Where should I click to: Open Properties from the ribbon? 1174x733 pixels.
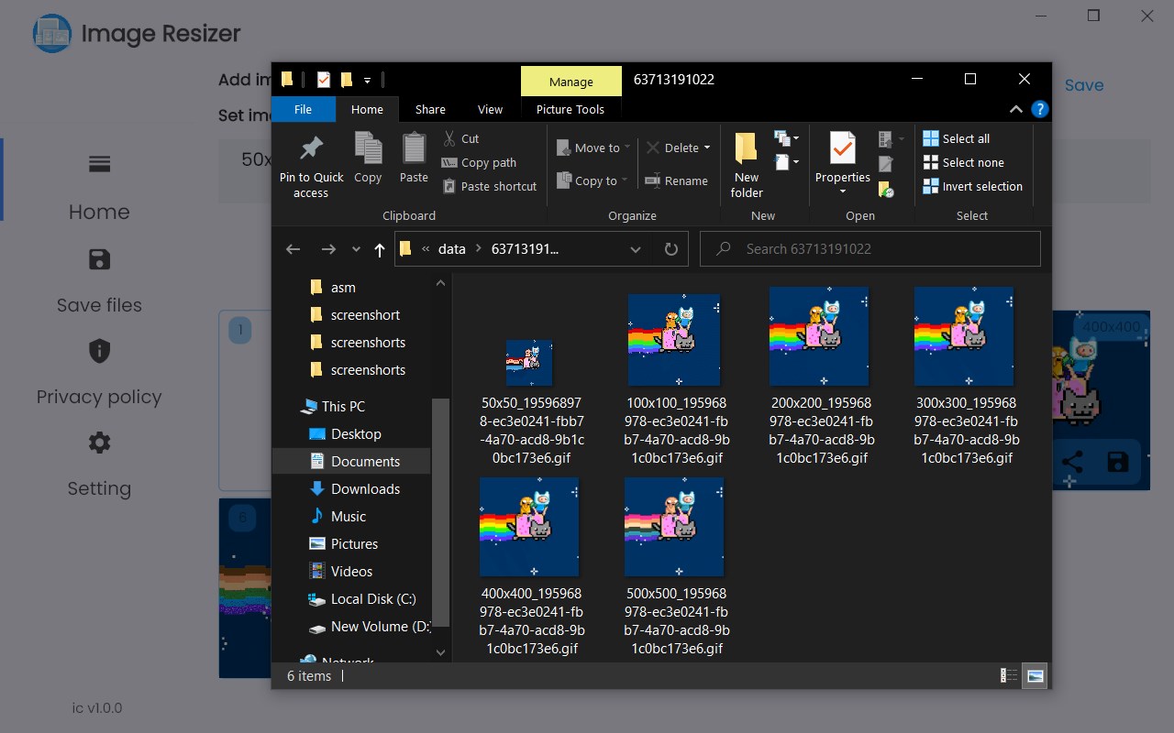coord(843,163)
